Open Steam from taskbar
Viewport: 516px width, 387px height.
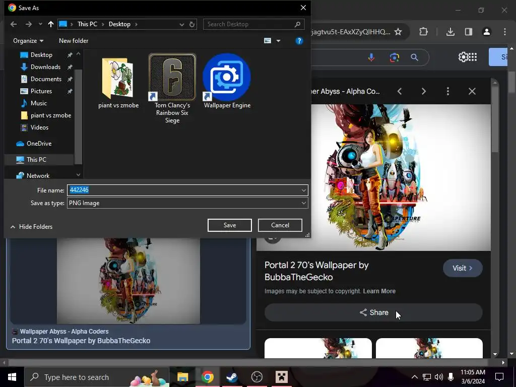tap(232, 377)
